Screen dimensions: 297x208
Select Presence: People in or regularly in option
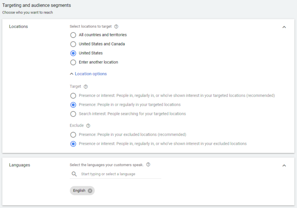point(73,105)
